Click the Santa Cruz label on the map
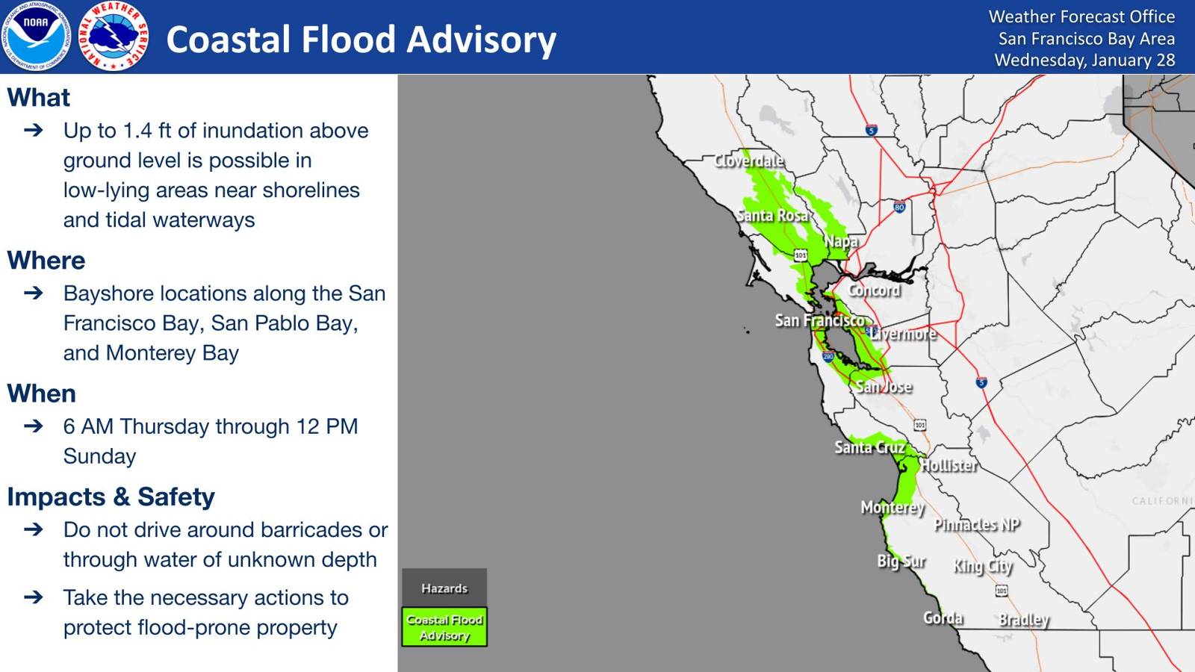The image size is (1195, 672). pos(869,447)
